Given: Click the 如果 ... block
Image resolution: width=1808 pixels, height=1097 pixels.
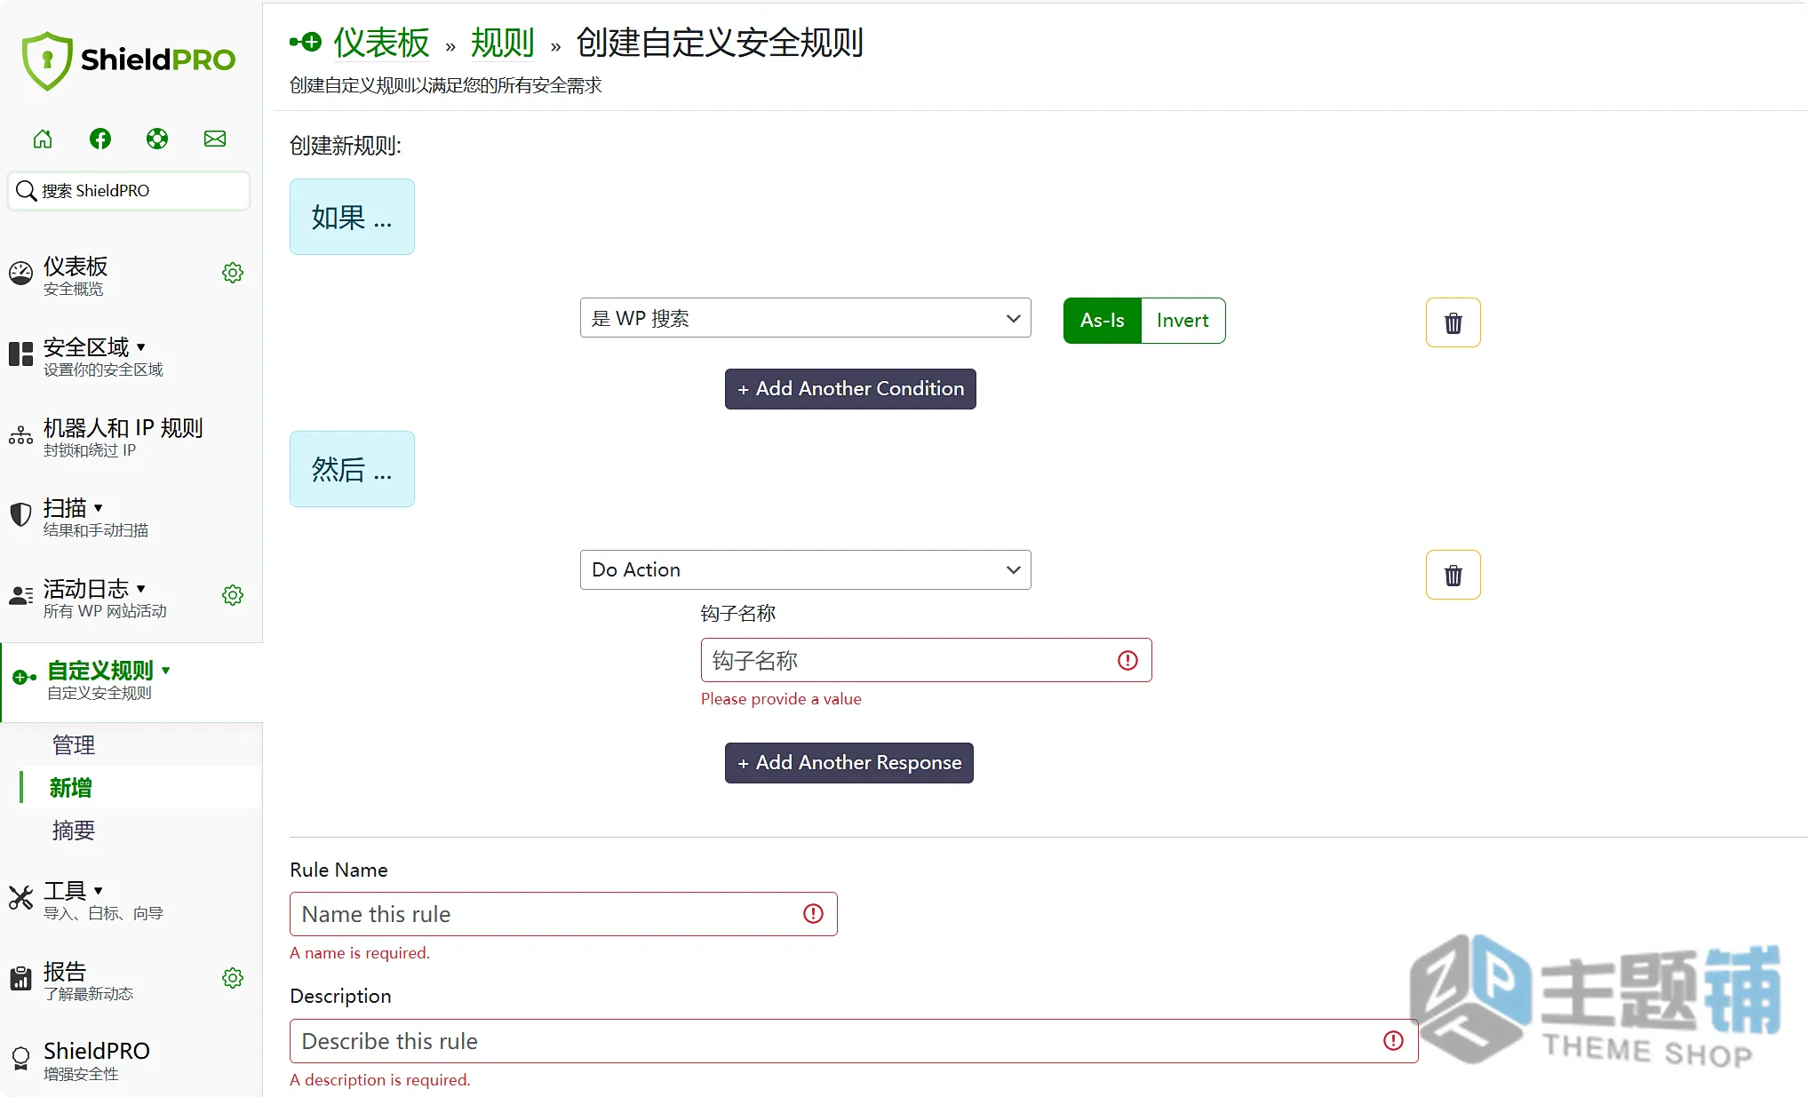Looking at the screenshot, I should 352,217.
